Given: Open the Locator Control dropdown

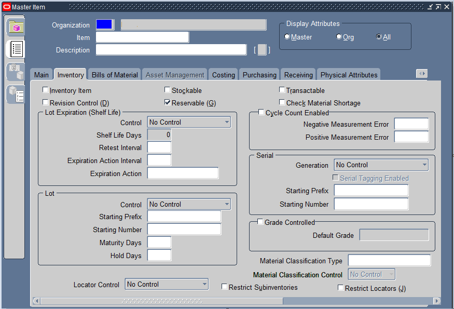Looking at the screenshot, I should [167, 285].
